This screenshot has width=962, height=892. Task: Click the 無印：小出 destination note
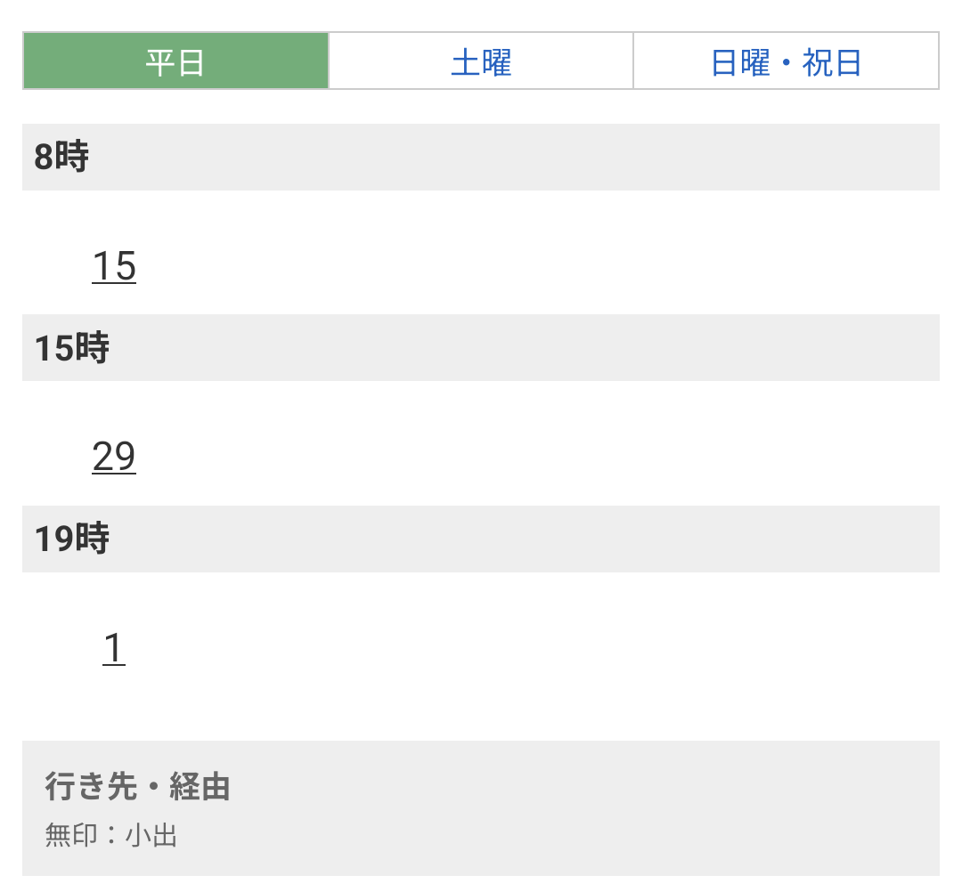click(x=111, y=835)
